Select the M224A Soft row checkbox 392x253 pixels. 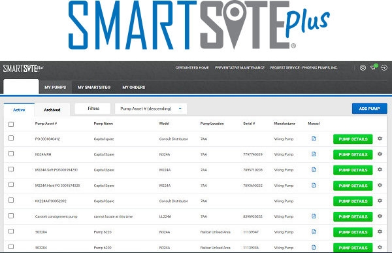pos(11,169)
